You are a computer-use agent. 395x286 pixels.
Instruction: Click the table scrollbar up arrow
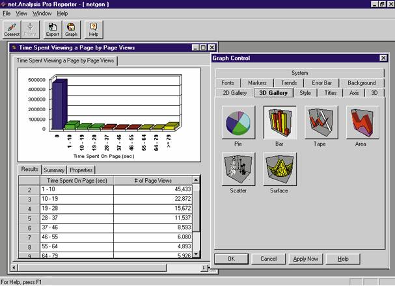coord(196,179)
